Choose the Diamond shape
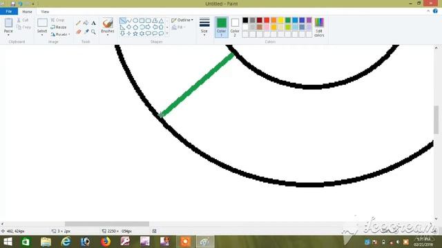 click(x=129, y=27)
